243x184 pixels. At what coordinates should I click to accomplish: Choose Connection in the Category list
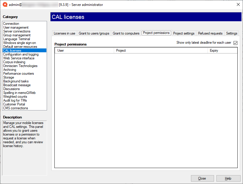tap(11, 24)
